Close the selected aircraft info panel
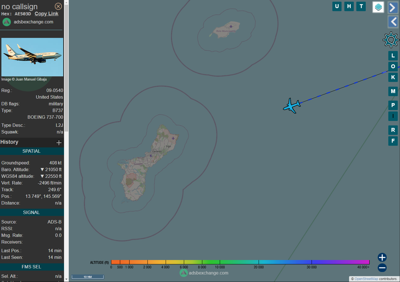This screenshot has height=282, width=400. 58,6
